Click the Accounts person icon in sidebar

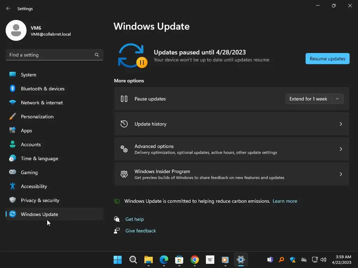coord(13,144)
